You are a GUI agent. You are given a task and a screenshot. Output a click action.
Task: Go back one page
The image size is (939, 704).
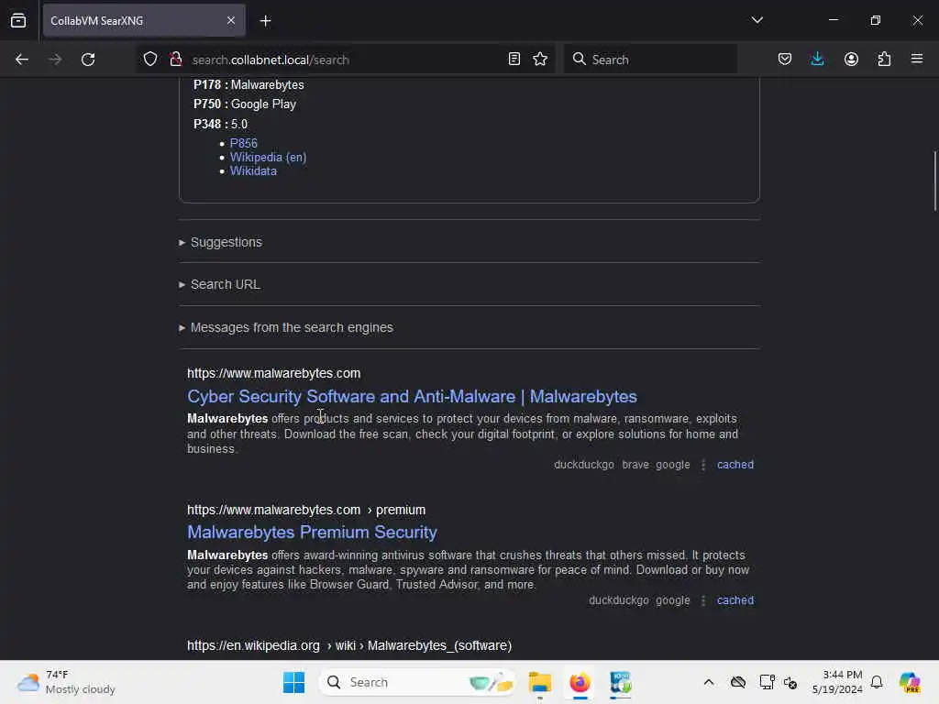22,60
